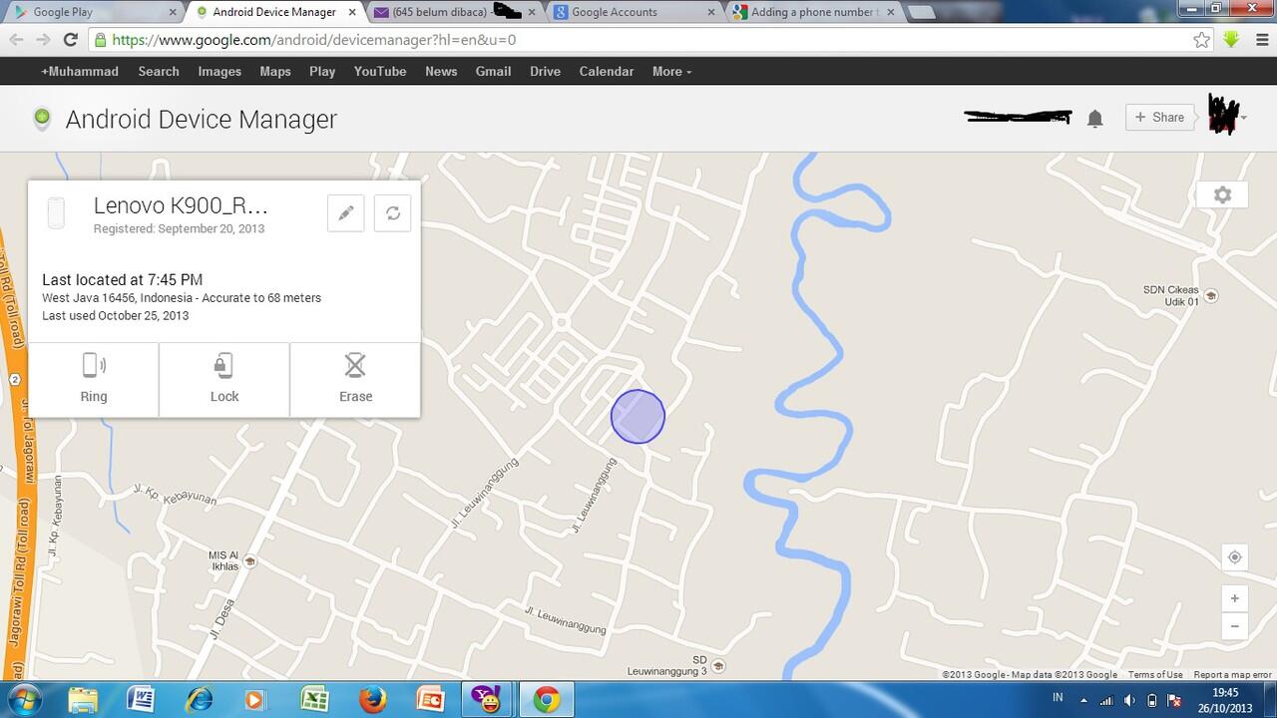Click the Chrome taskbar icon
Screen dimensions: 1277x718
[546, 700]
